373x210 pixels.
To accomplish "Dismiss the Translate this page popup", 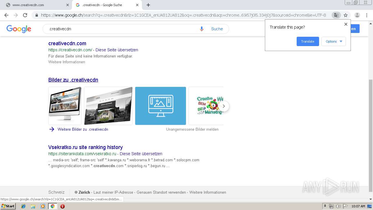I will pos(346,24).
